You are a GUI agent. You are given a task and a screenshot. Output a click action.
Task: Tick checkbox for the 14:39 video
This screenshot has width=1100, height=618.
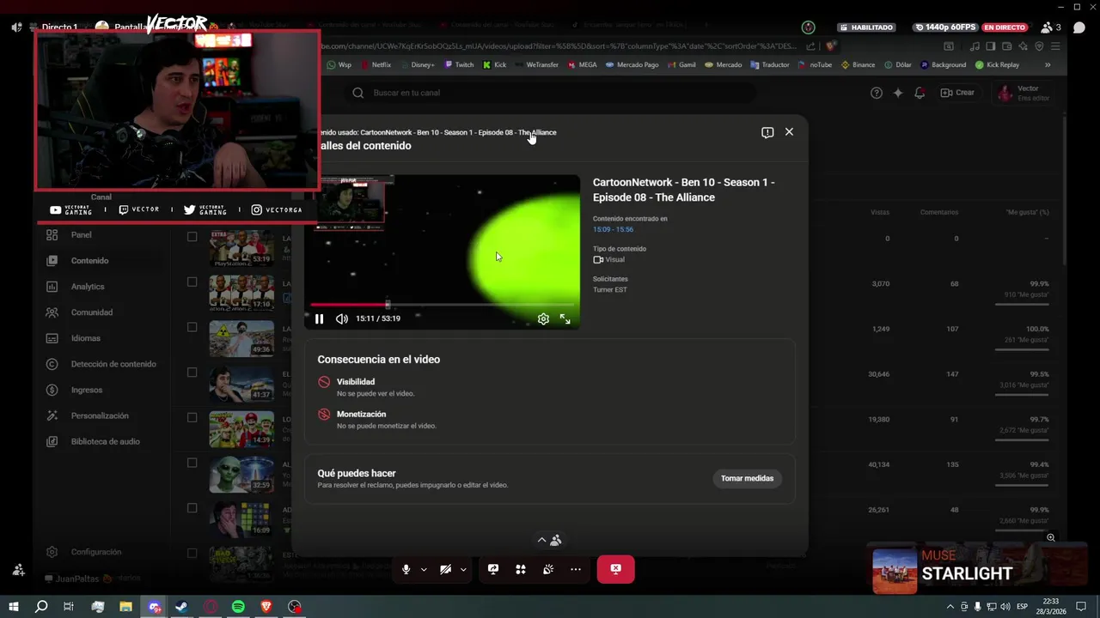coord(192,417)
